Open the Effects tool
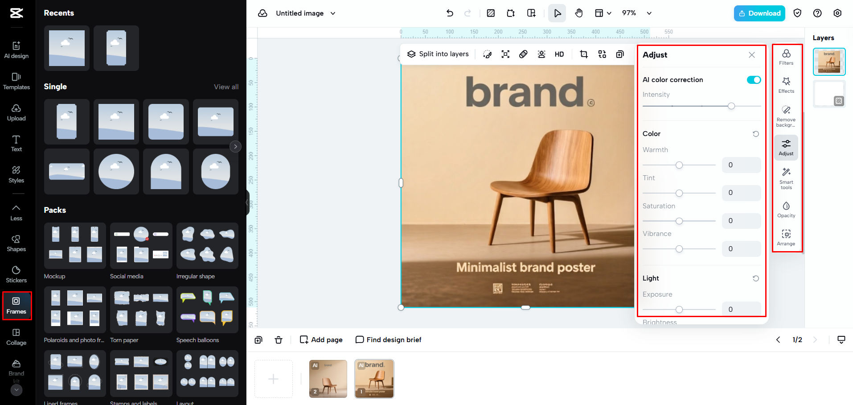Viewport: 853px width, 405px height. click(x=786, y=85)
